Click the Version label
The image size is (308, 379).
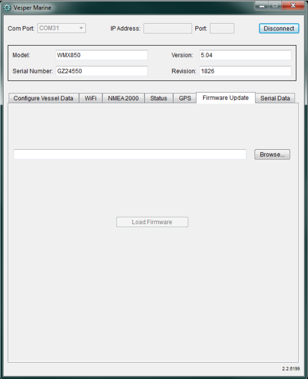182,55
